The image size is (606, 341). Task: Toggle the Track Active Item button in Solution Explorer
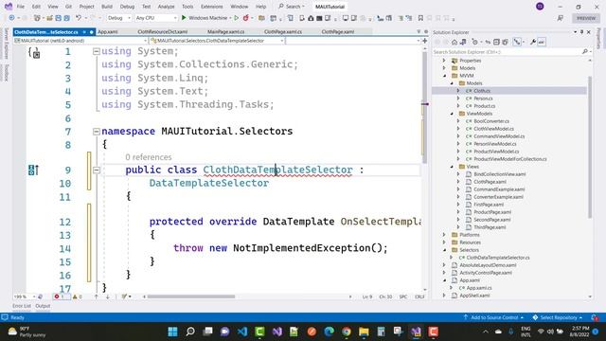(x=517, y=42)
